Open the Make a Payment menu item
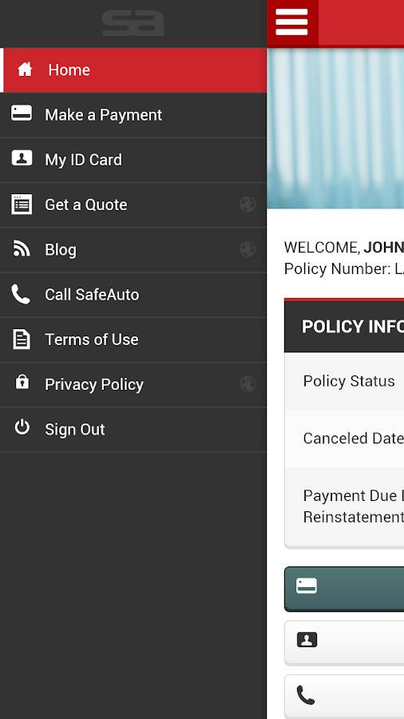Screen dimensions: 404x719 coord(133,114)
